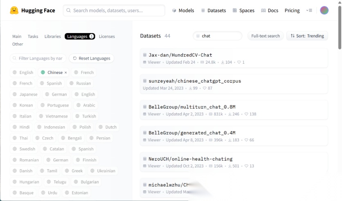The height and width of the screenshot is (201, 342).
Task: Open Docs in top navigation
Action: click(270, 11)
